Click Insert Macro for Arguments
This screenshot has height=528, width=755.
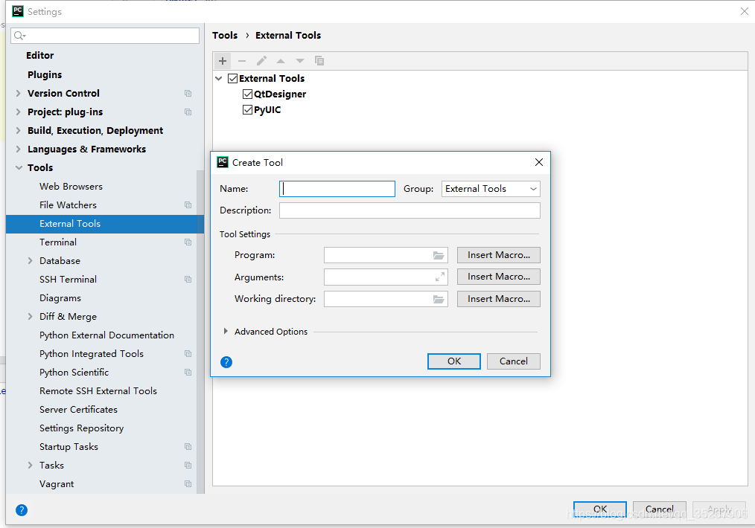pyautogui.click(x=498, y=277)
